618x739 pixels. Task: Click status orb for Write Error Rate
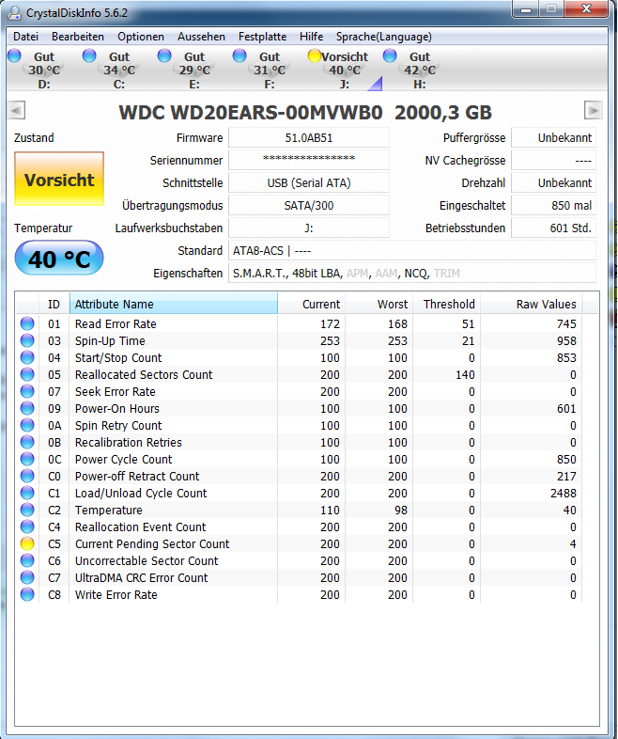[27, 595]
